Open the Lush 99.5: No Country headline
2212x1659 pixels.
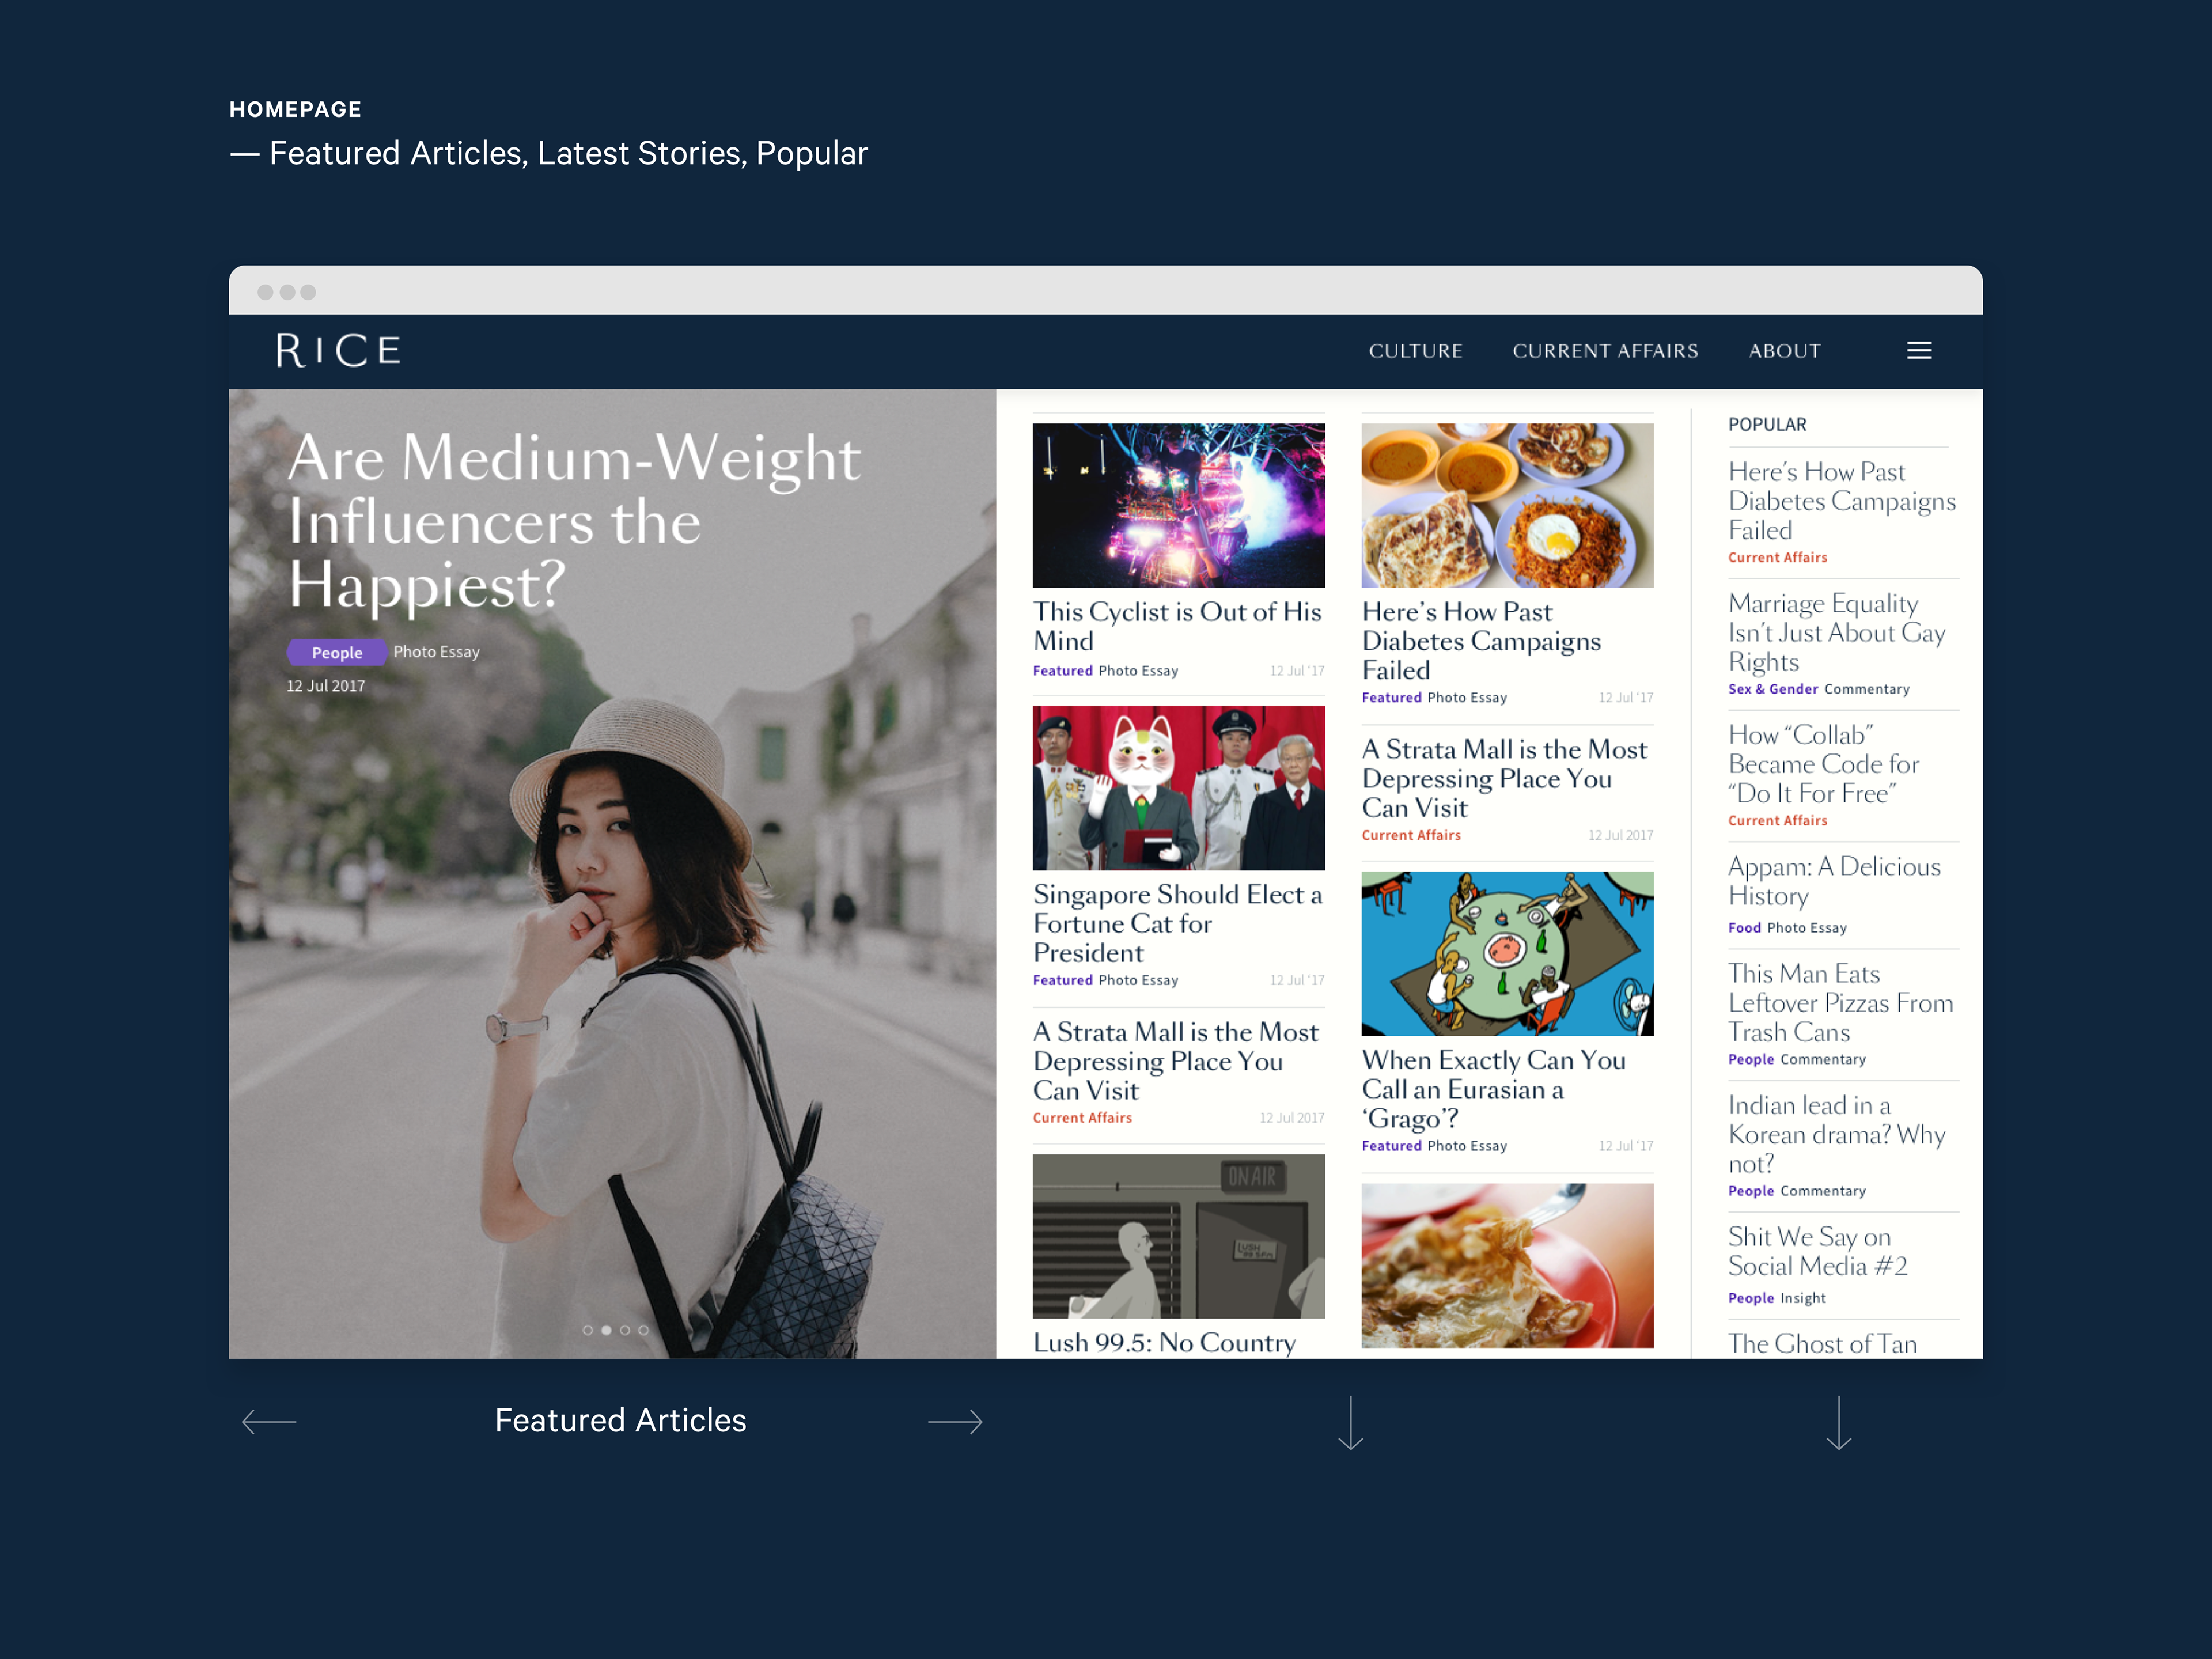[x=1164, y=1342]
